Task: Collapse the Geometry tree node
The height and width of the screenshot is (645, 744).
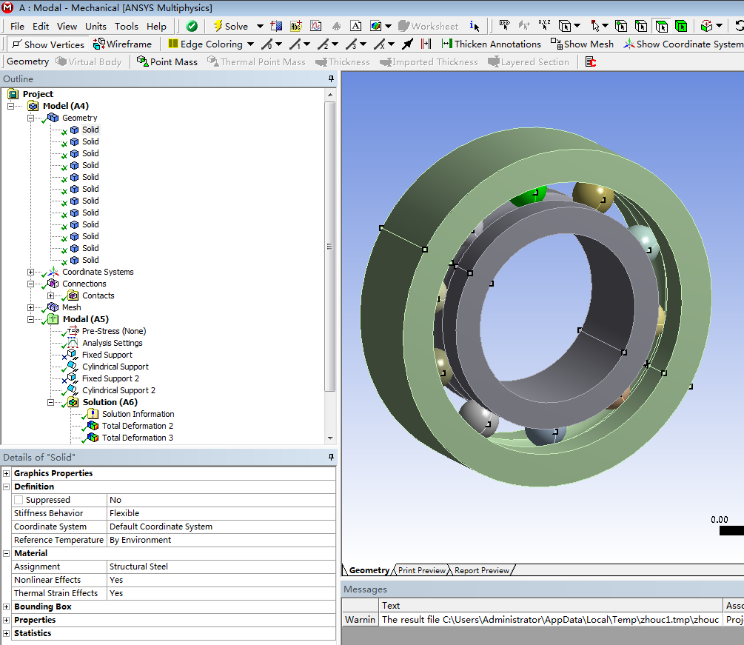Action: (x=31, y=118)
